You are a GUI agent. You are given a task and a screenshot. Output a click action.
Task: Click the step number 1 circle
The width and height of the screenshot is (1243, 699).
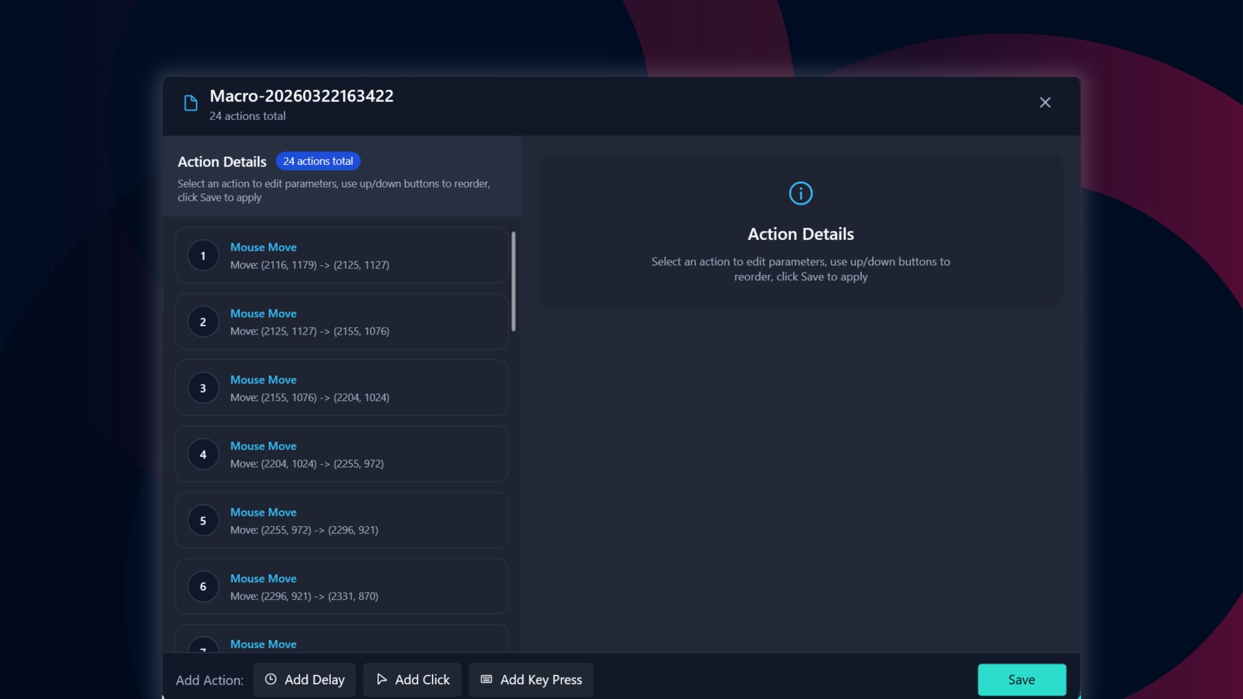point(203,256)
